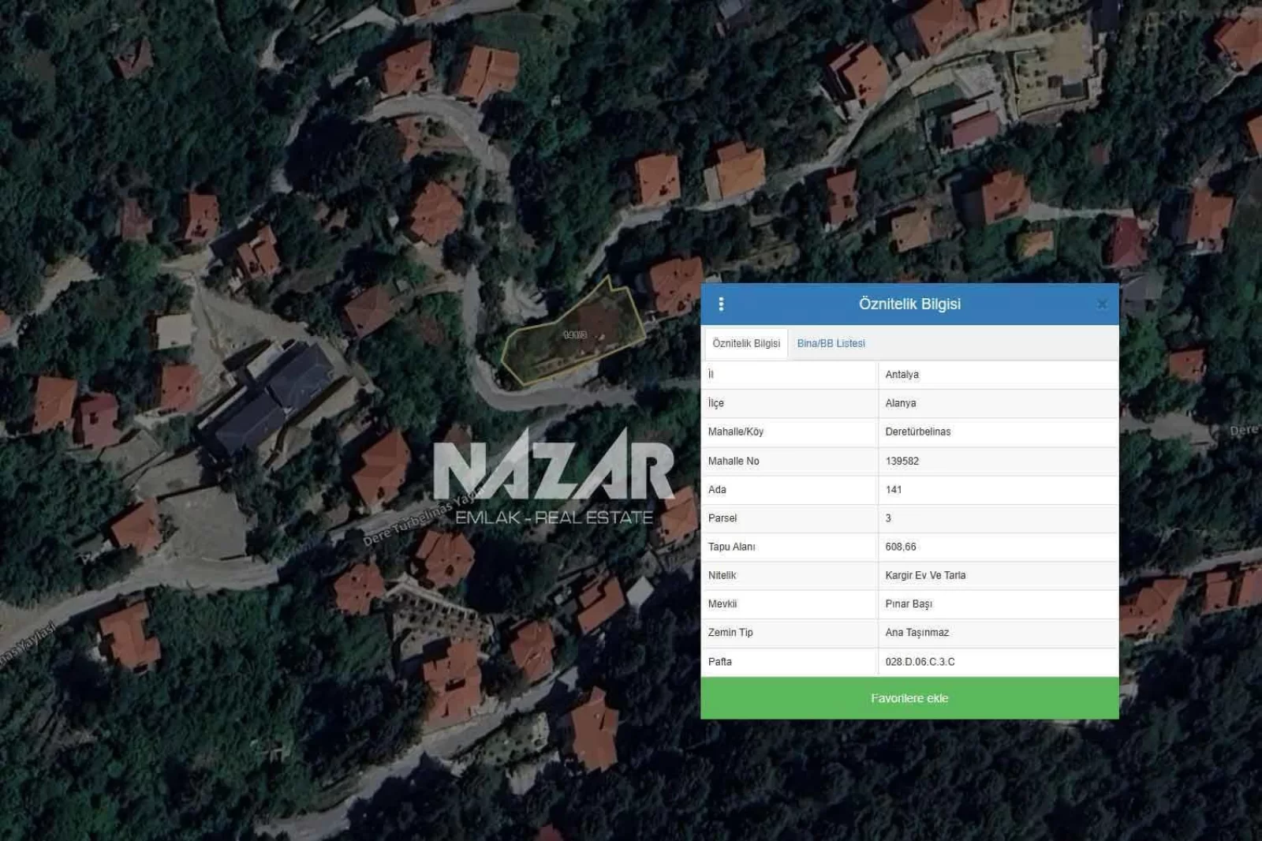
Task: Click the Mahalle No value 139582
Action: click(x=902, y=461)
